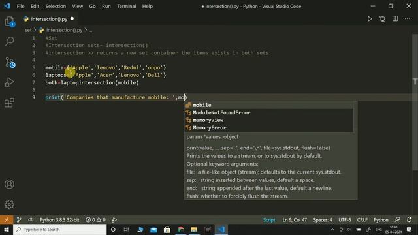Change language mode Python in status bar

tap(381, 220)
